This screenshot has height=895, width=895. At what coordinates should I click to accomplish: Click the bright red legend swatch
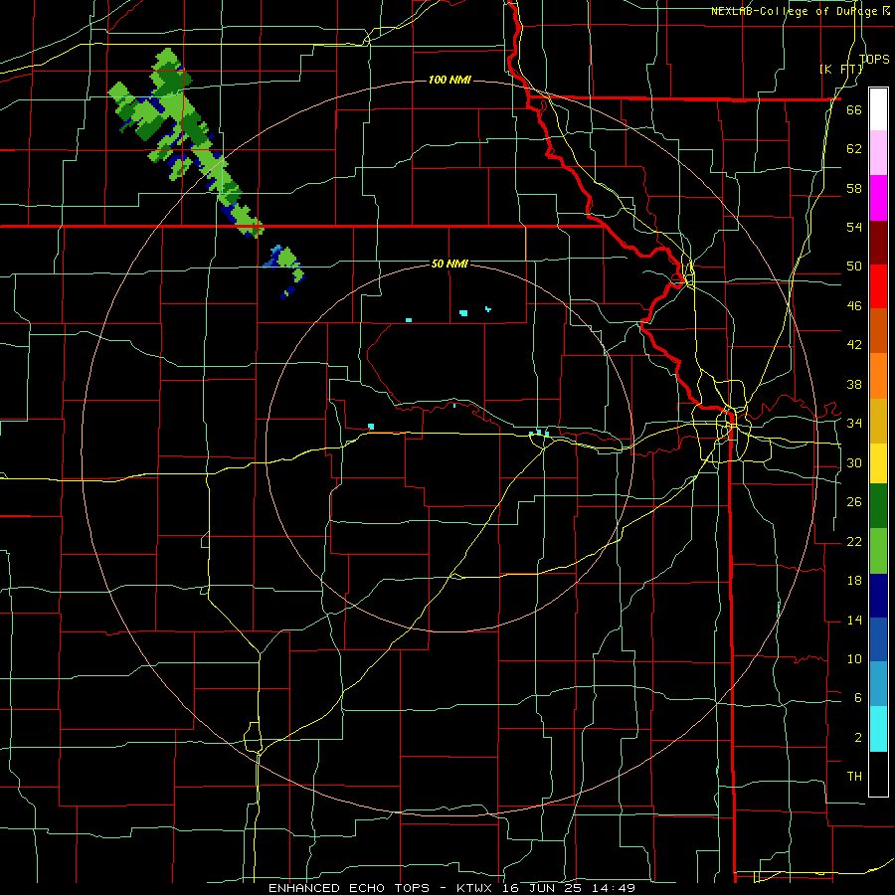[878, 286]
